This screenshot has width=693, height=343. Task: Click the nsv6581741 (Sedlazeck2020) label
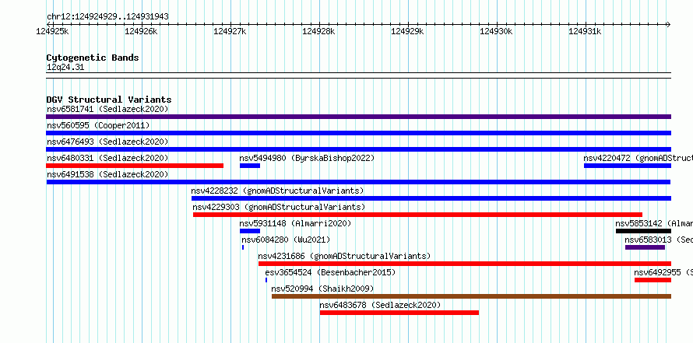tap(107, 109)
